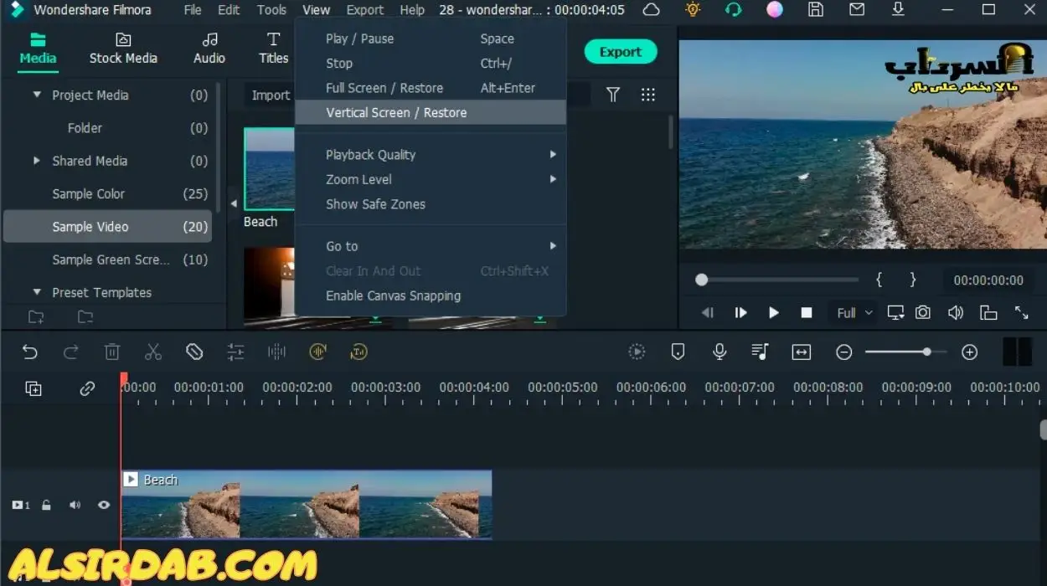Switch to the Audio tab
Viewport: 1047px width, 586px height.
209,49
